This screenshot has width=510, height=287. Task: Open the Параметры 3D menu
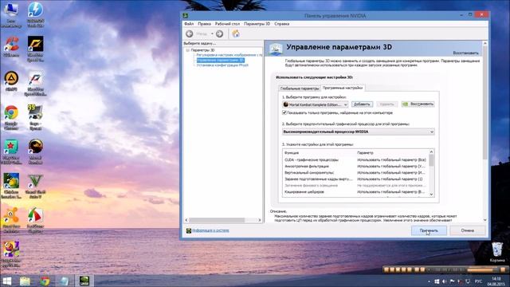[x=257, y=24]
